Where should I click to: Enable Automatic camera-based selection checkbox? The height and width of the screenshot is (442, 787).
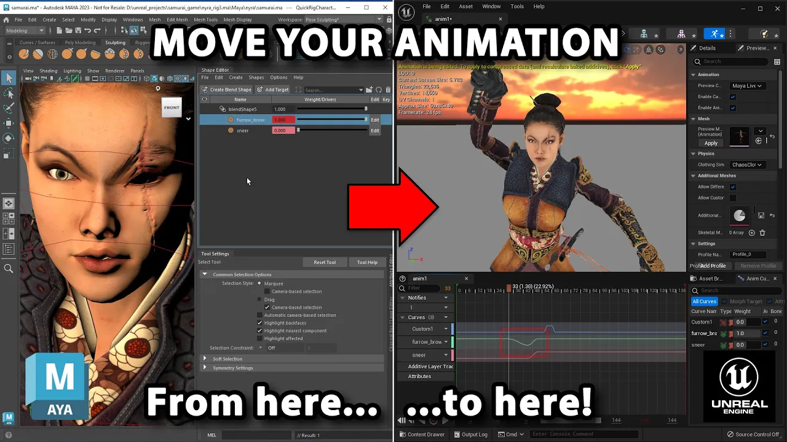pos(259,315)
